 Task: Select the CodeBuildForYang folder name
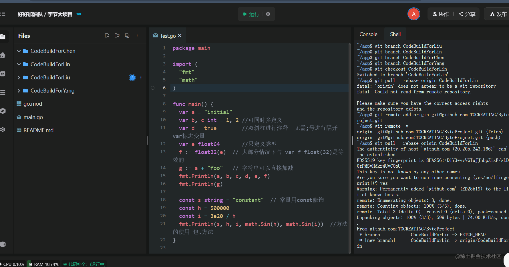click(x=52, y=91)
